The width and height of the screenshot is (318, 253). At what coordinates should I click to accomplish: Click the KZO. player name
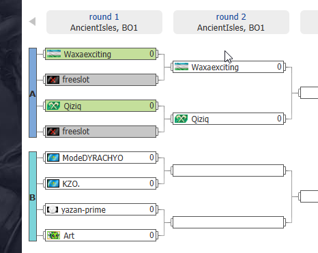71,183
